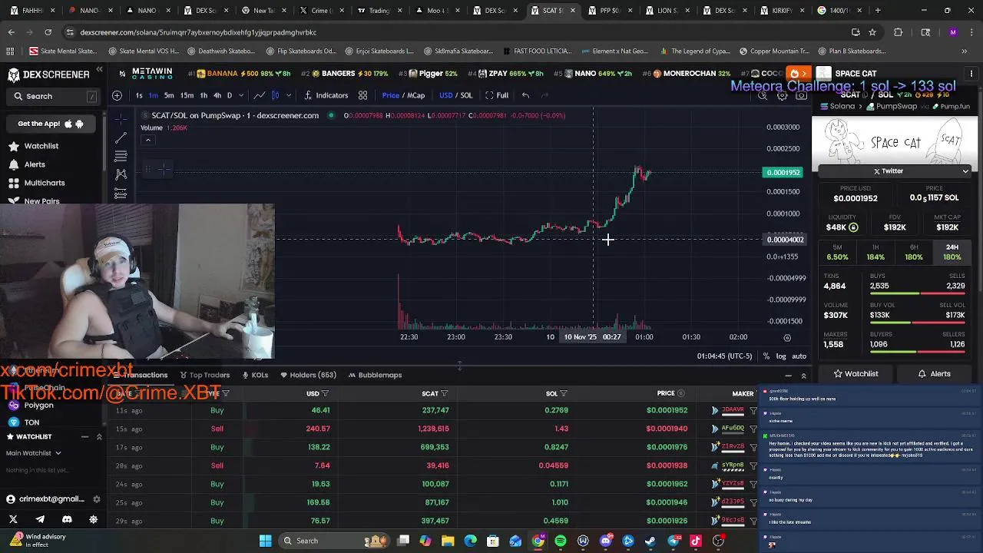
Task: Collapse the left sidebar with chevrons
Action: tap(99, 70)
